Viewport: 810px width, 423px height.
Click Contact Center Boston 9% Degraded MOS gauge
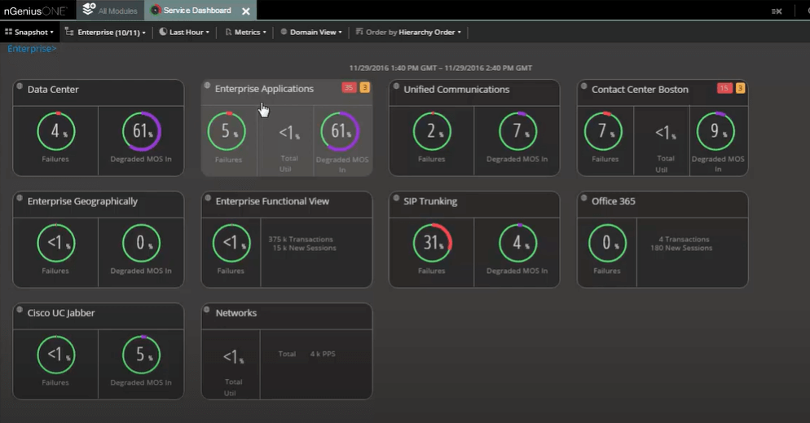(715, 131)
